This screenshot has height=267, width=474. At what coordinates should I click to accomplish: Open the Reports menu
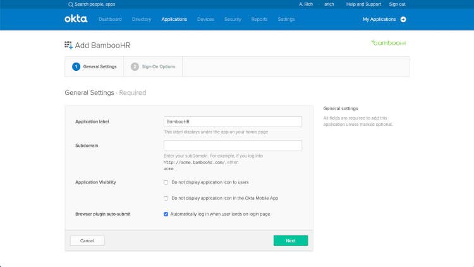click(259, 20)
